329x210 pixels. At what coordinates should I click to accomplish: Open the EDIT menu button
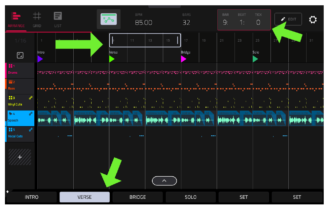click(288, 19)
